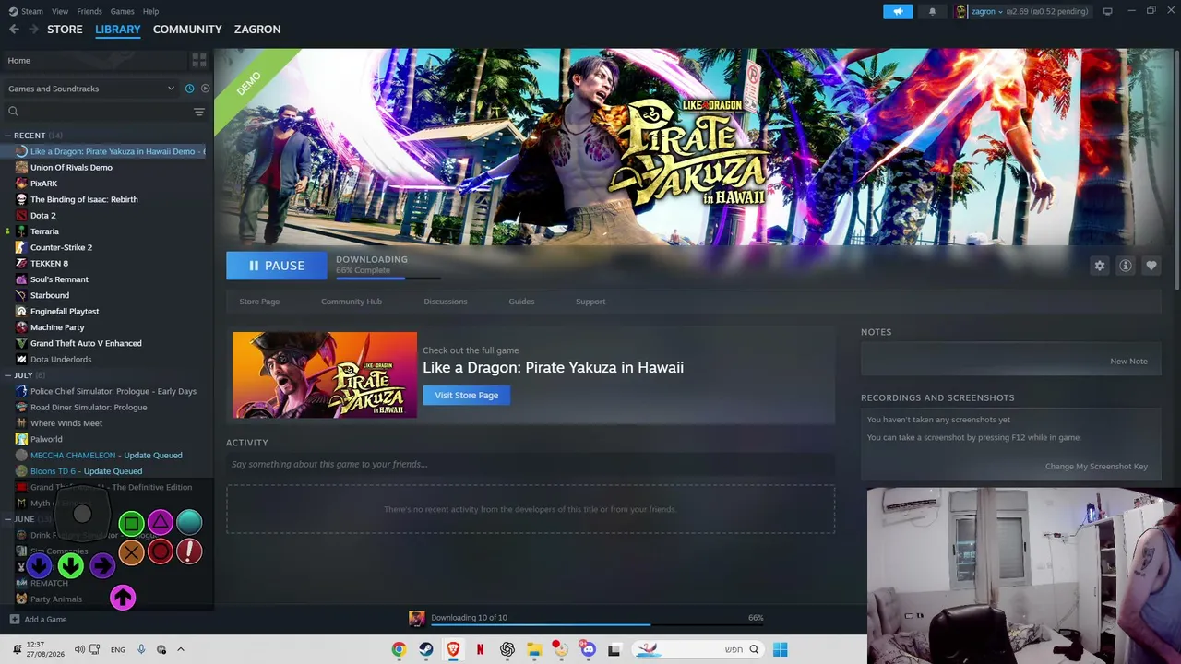Click the activity status text field
Image resolution: width=1181 pixels, height=664 pixels.
click(531, 464)
